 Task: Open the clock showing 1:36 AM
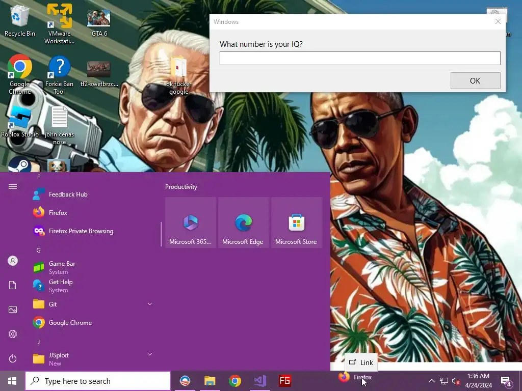click(478, 381)
